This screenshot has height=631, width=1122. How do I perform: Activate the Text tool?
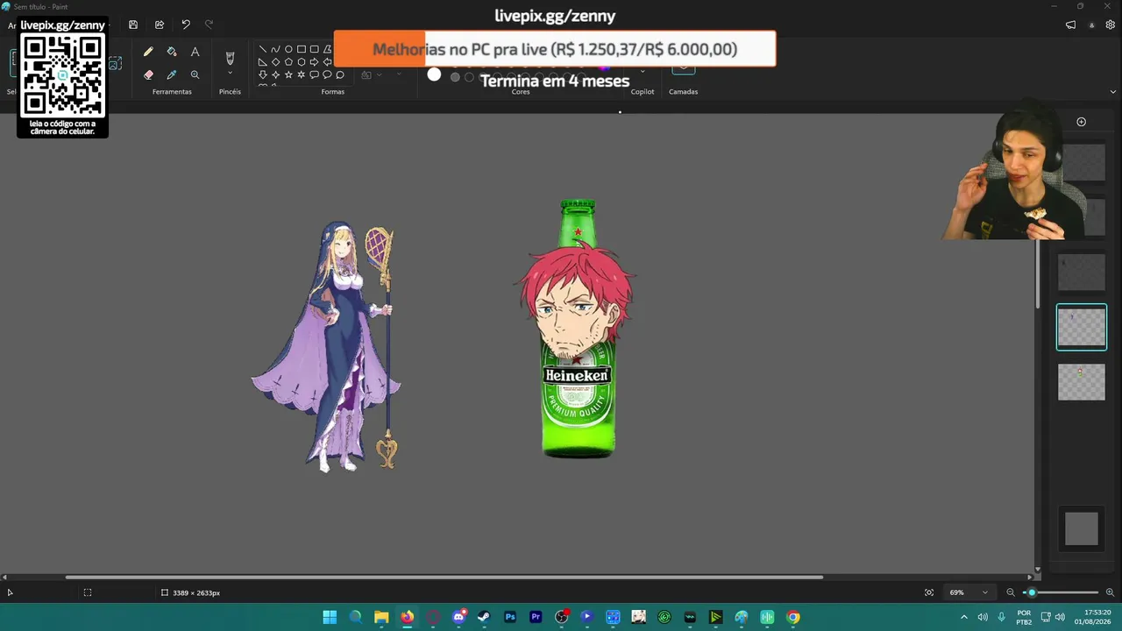pos(195,52)
